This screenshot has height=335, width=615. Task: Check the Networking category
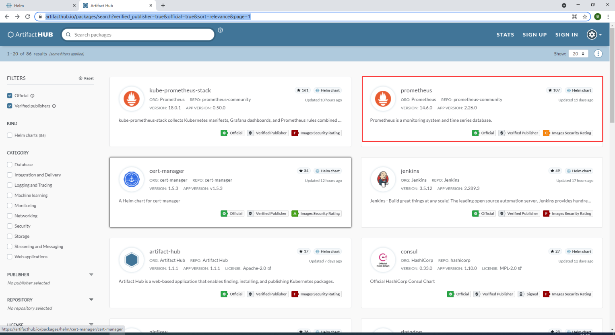(x=10, y=216)
